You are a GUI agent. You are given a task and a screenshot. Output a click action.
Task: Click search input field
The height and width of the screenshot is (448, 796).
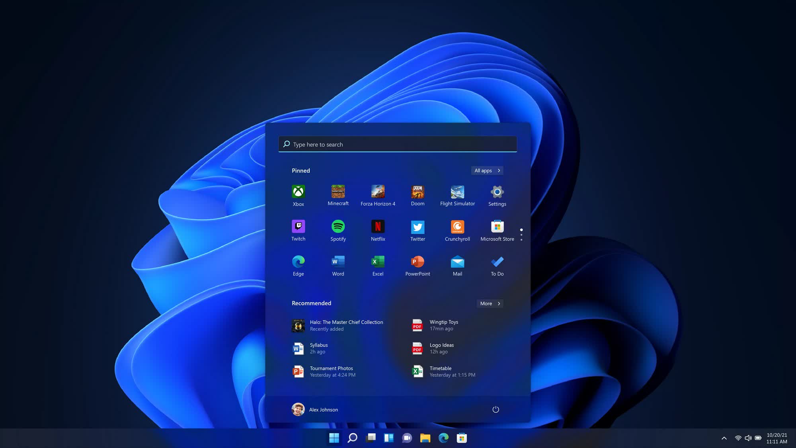click(x=398, y=144)
